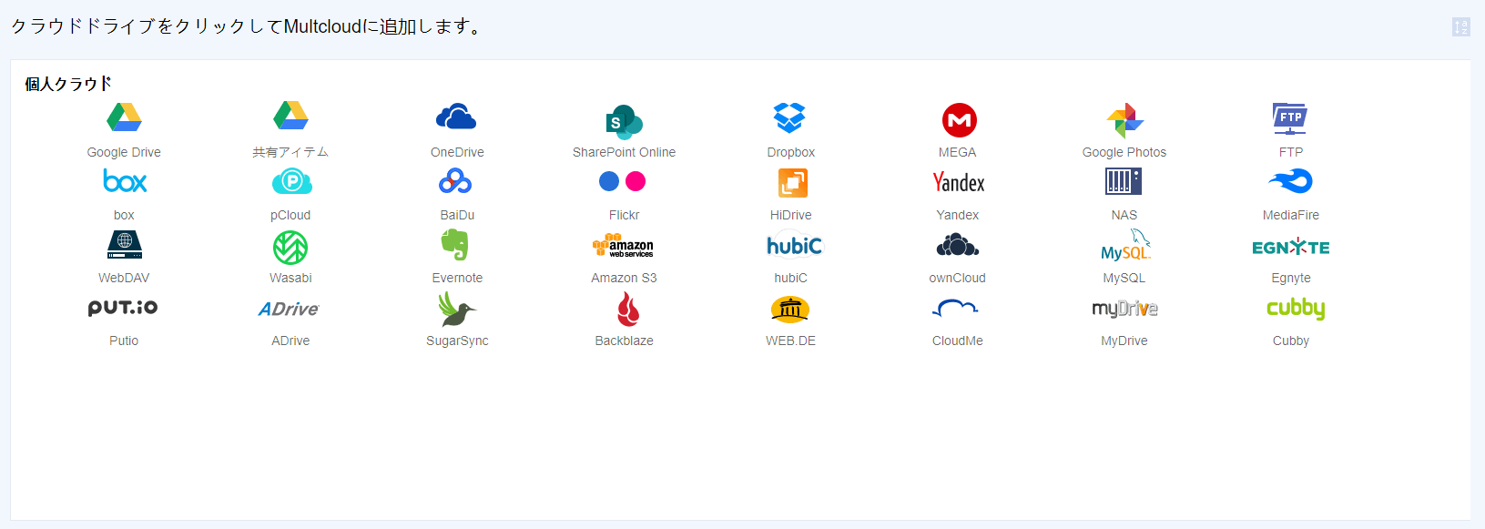Select the Evernote elephant icon
The width and height of the screenshot is (1485, 529).
point(455,245)
